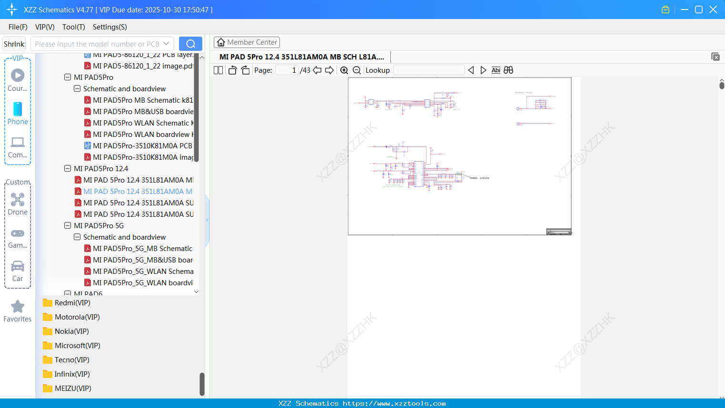Open the Computer category in the sidebar
Viewport: 725px width, 408px height.
tap(18, 147)
